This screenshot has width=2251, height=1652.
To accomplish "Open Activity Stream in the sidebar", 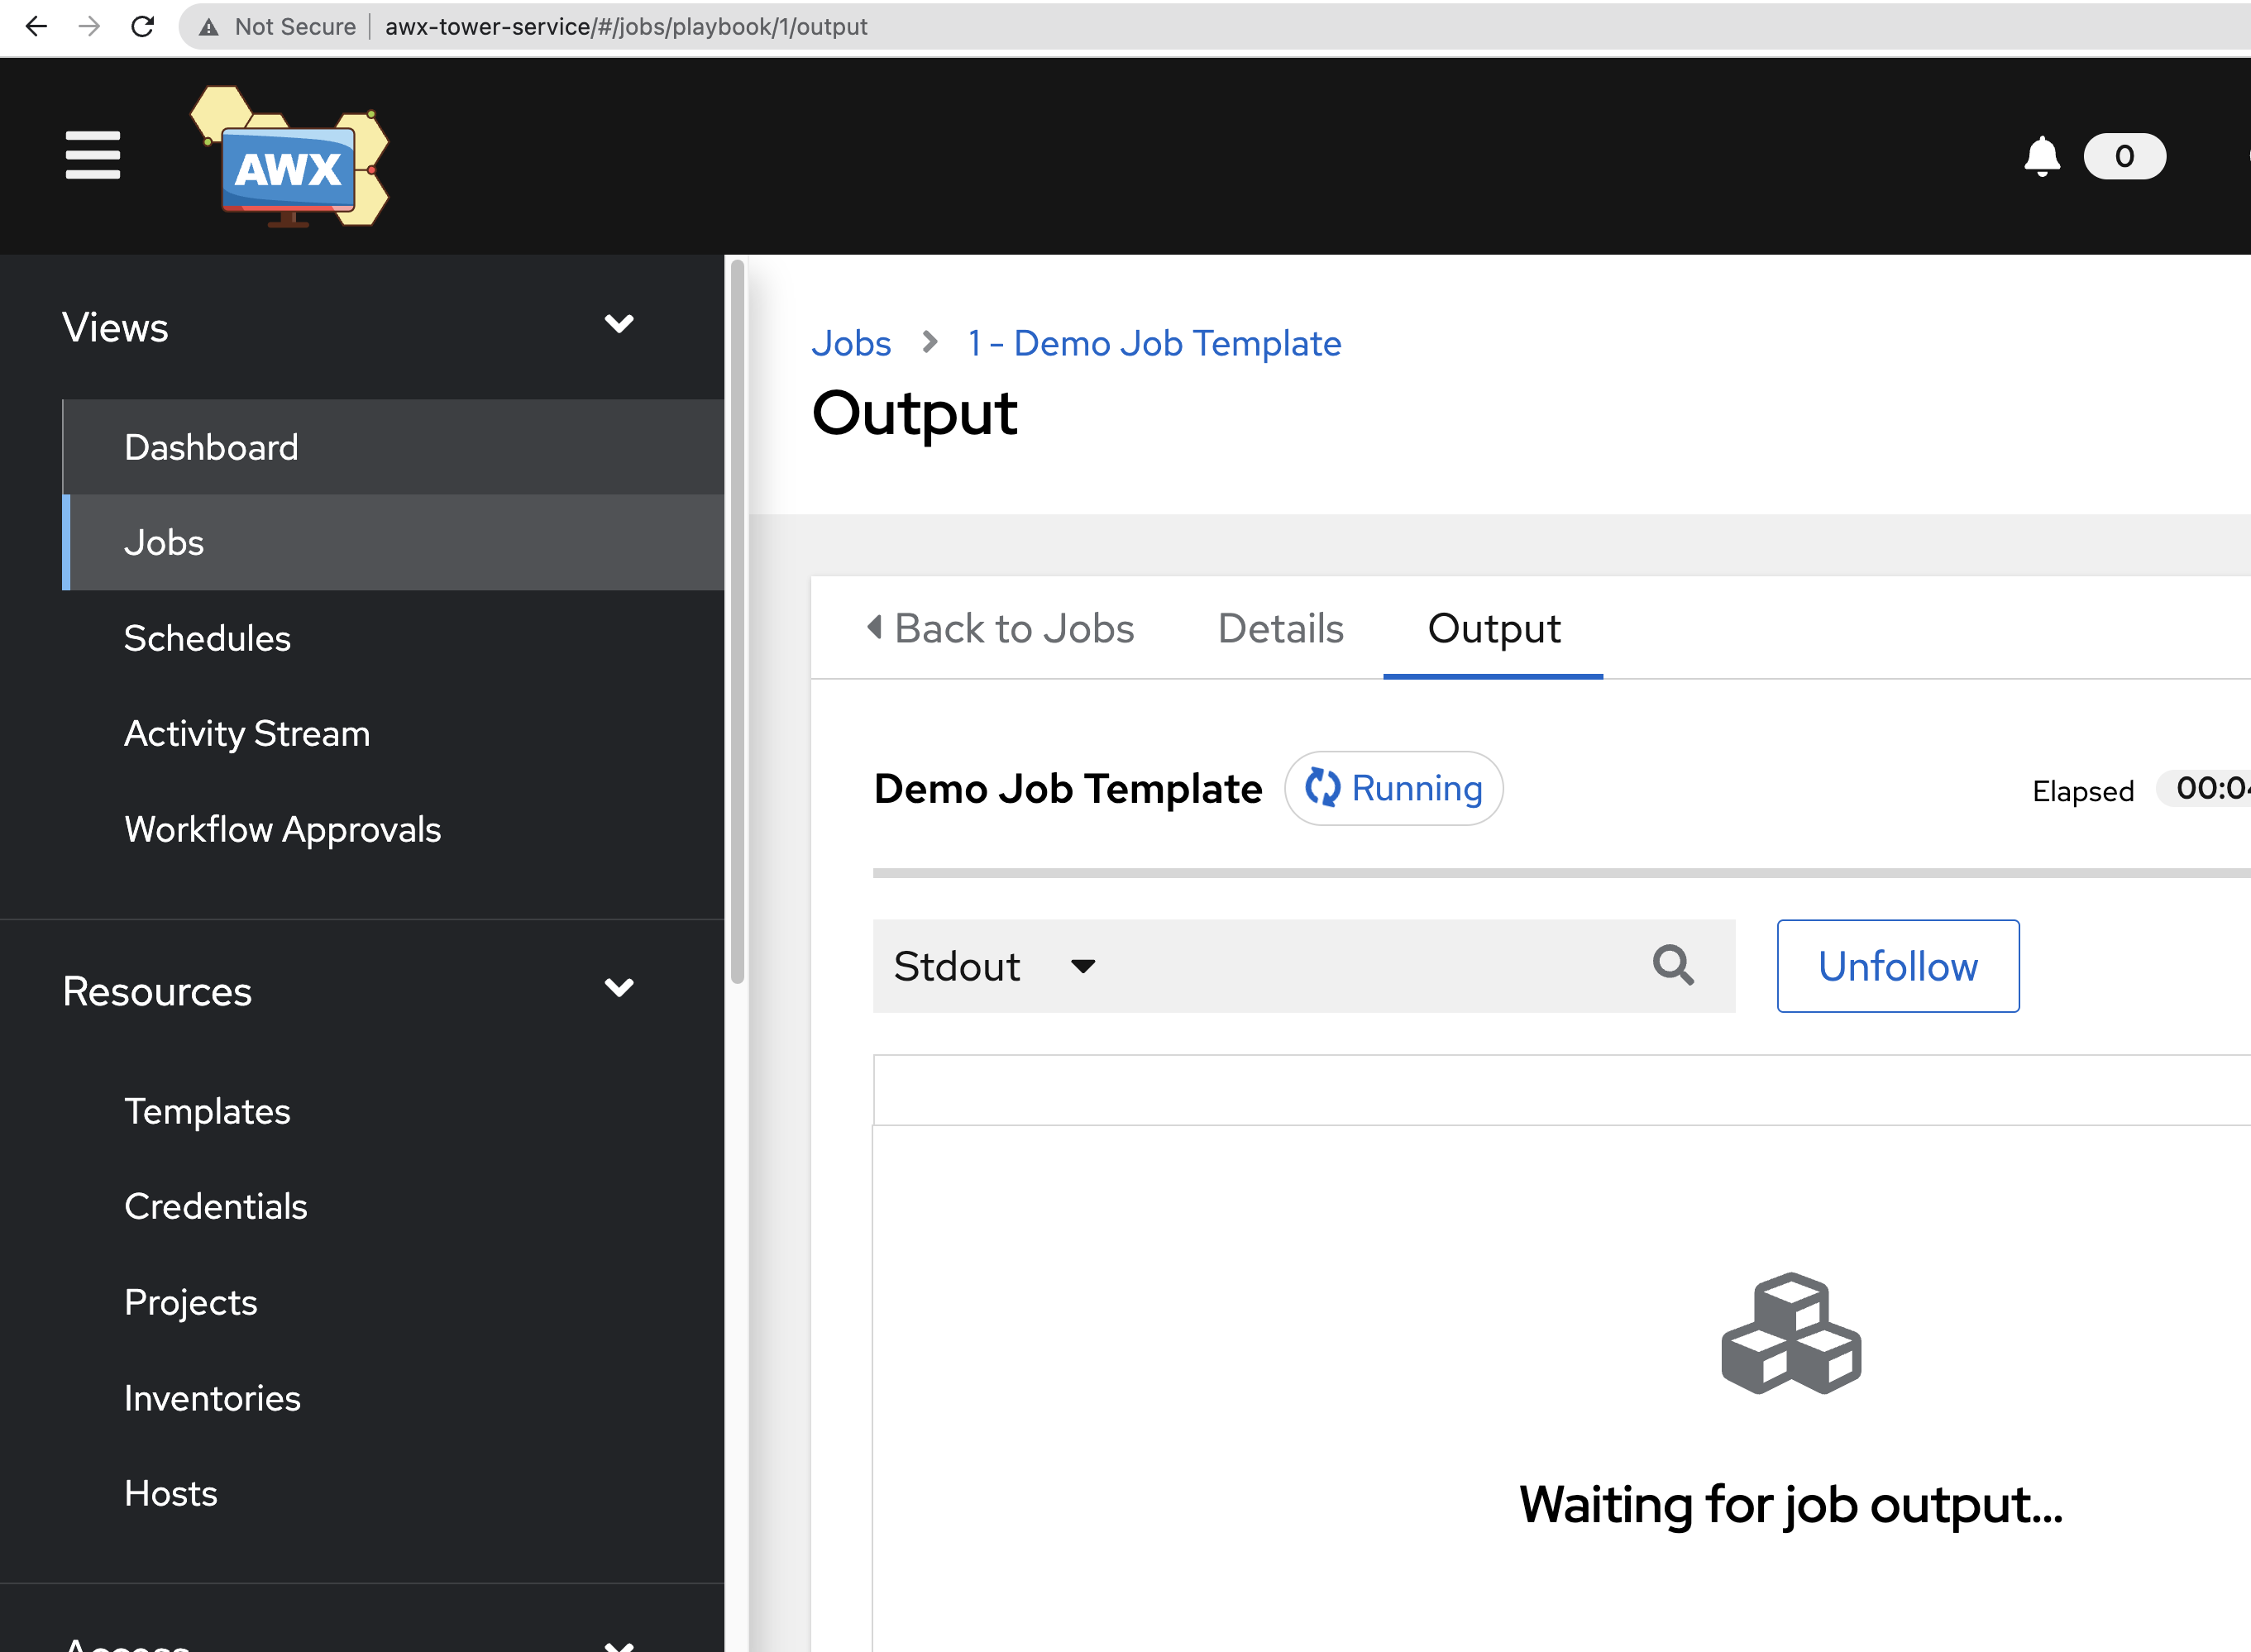I will (x=393, y=733).
